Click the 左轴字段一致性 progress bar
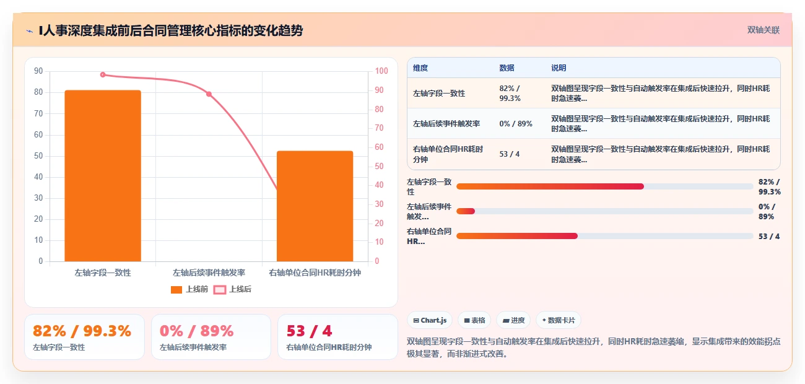 tap(604, 186)
